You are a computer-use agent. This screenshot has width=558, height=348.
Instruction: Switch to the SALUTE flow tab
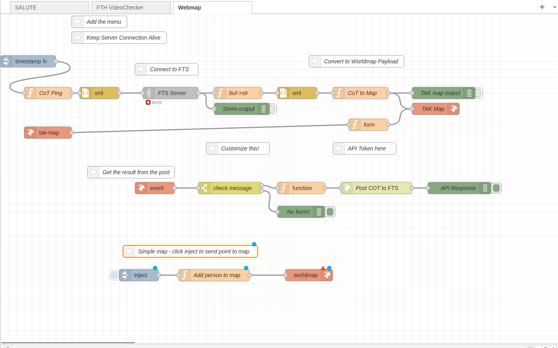tap(49, 7)
